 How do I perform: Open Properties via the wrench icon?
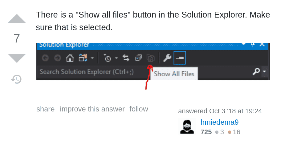[167, 58]
